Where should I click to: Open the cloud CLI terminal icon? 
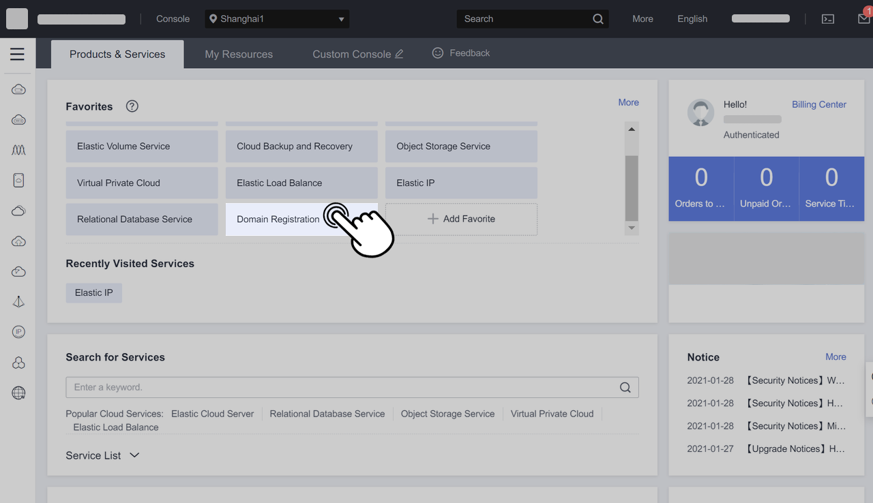pos(828,18)
